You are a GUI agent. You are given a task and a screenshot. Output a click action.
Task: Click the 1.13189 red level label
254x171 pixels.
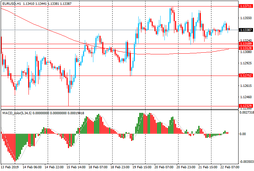pyautogui.click(x=245, y=44)
